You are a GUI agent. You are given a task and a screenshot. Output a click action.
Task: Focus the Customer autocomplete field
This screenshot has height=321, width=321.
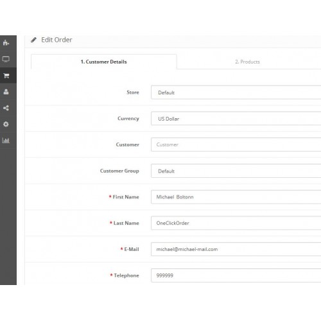pos(236,144)
